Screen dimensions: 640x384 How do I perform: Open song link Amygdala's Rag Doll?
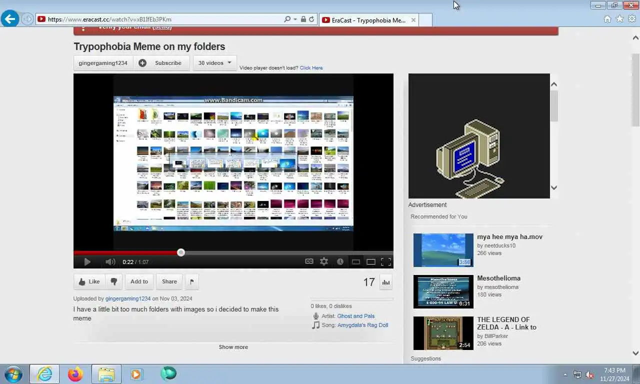click(x=362, y=325)
